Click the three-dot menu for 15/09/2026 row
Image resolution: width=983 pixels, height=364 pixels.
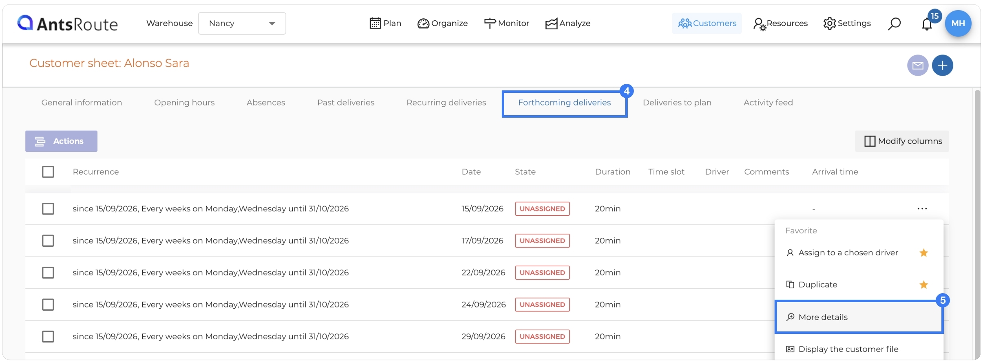coord(922,208)
